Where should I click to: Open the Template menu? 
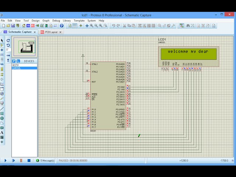pos(79,21)
